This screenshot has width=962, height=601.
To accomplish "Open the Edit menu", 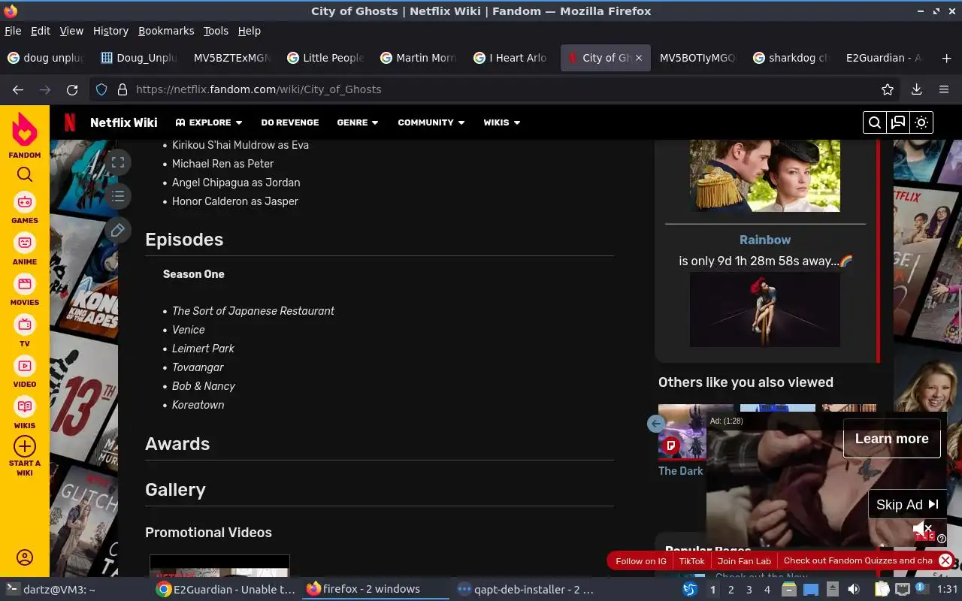I will (41, 31).
